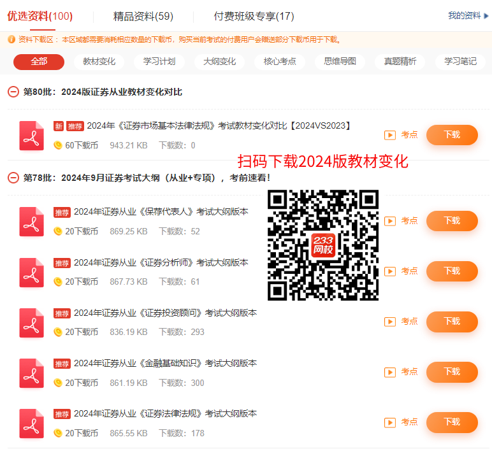This screenshot has width=492, height=449.
Task: Click PDF icon for 教材变化对比 file
Action: click(31, 136)
